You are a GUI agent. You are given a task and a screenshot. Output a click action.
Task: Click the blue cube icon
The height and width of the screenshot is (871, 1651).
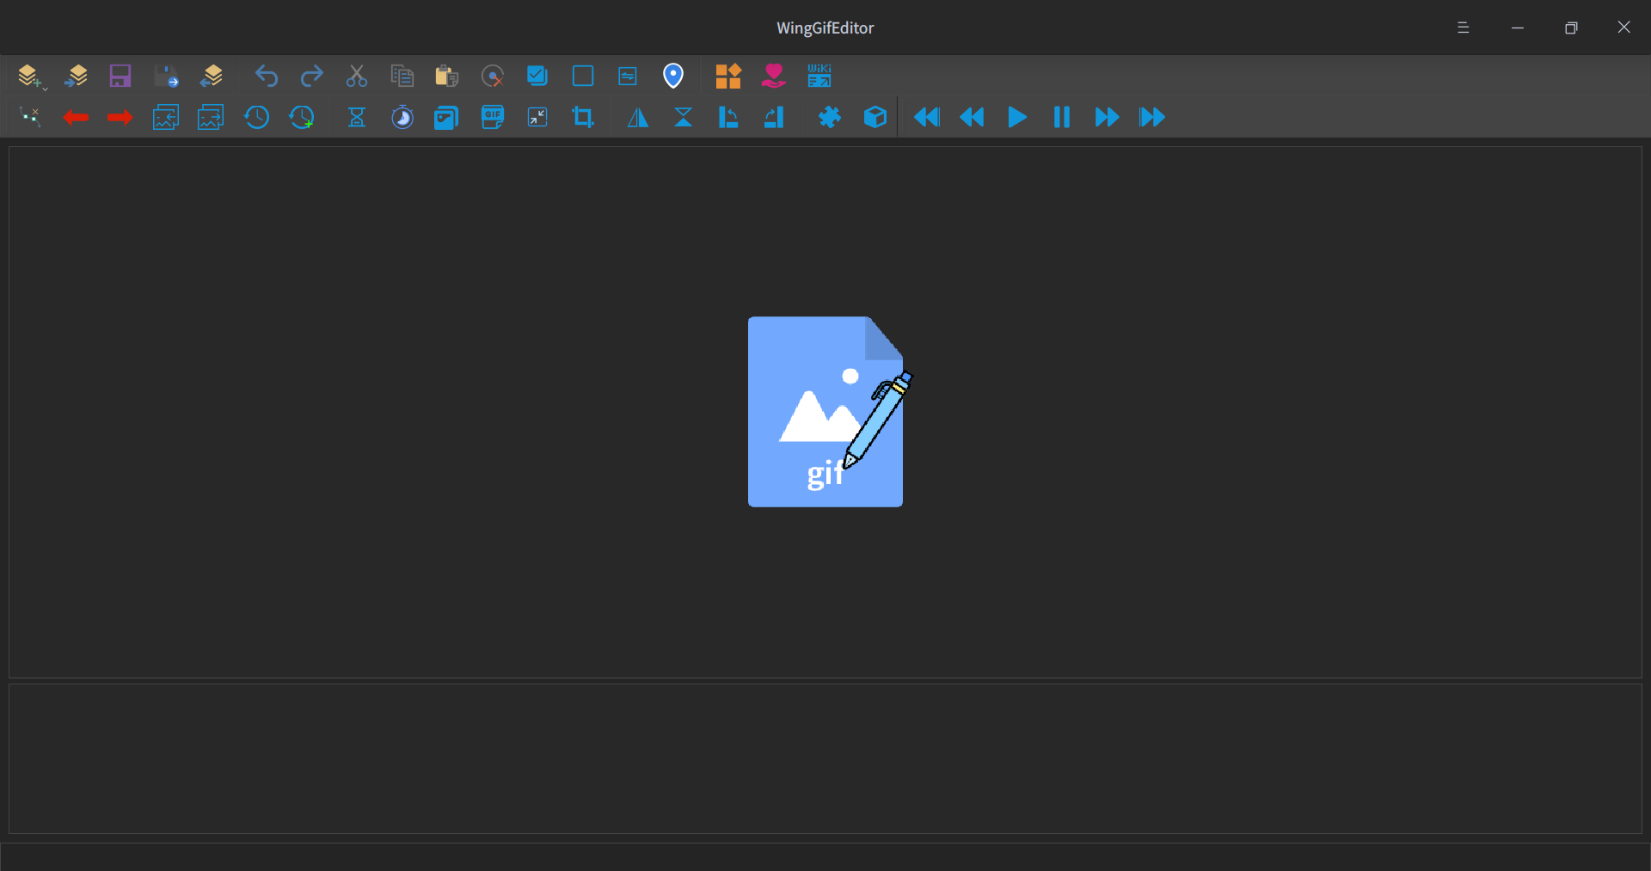coord(875,117)
